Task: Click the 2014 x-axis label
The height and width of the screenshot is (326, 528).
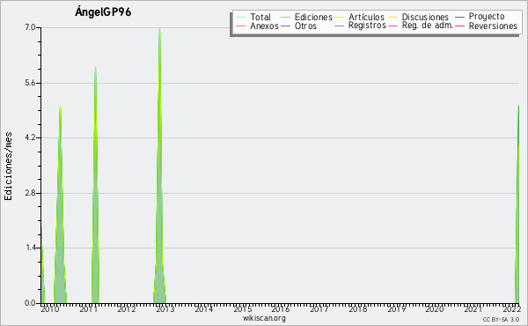Action: click(x=204, y=309)
